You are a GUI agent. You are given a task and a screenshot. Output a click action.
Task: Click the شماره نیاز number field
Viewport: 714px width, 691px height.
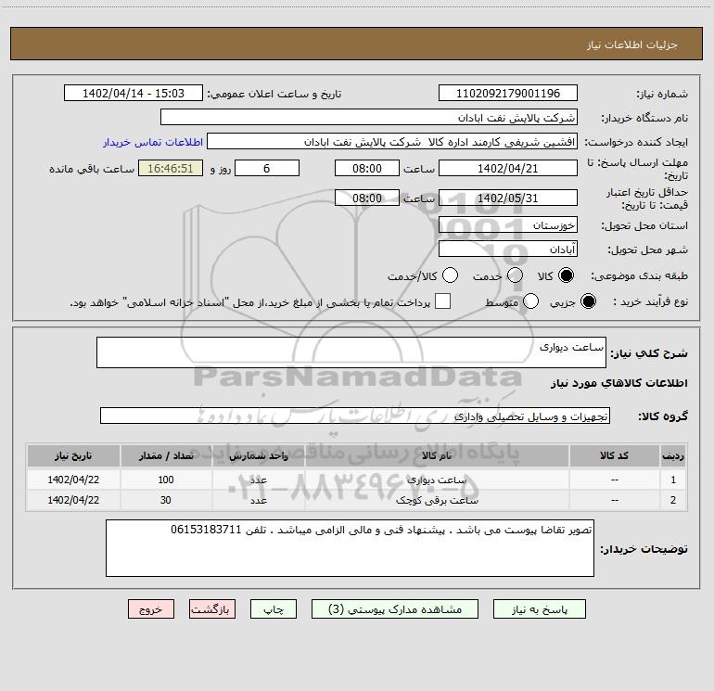(508, 94)
